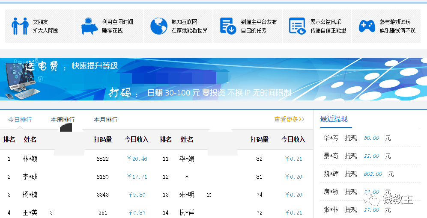
Task: Open the 本月排行 tab
Action: (105, 120)
